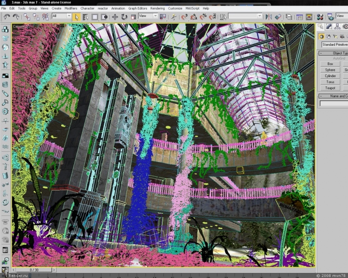Switch to the Shapes category button
The width and height of the screenshot is (348, 278).
click(329, 36)
